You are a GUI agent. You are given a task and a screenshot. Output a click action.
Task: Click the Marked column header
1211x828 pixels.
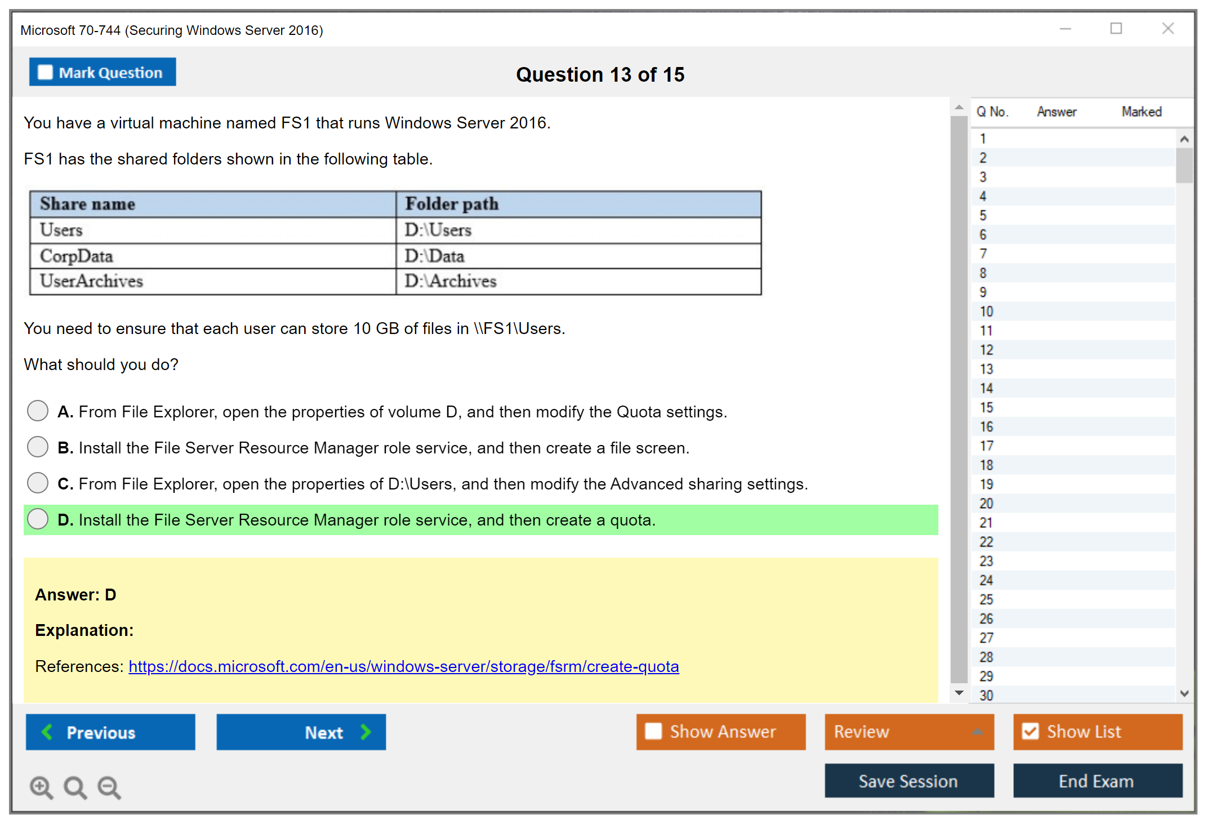(1141, 112)
